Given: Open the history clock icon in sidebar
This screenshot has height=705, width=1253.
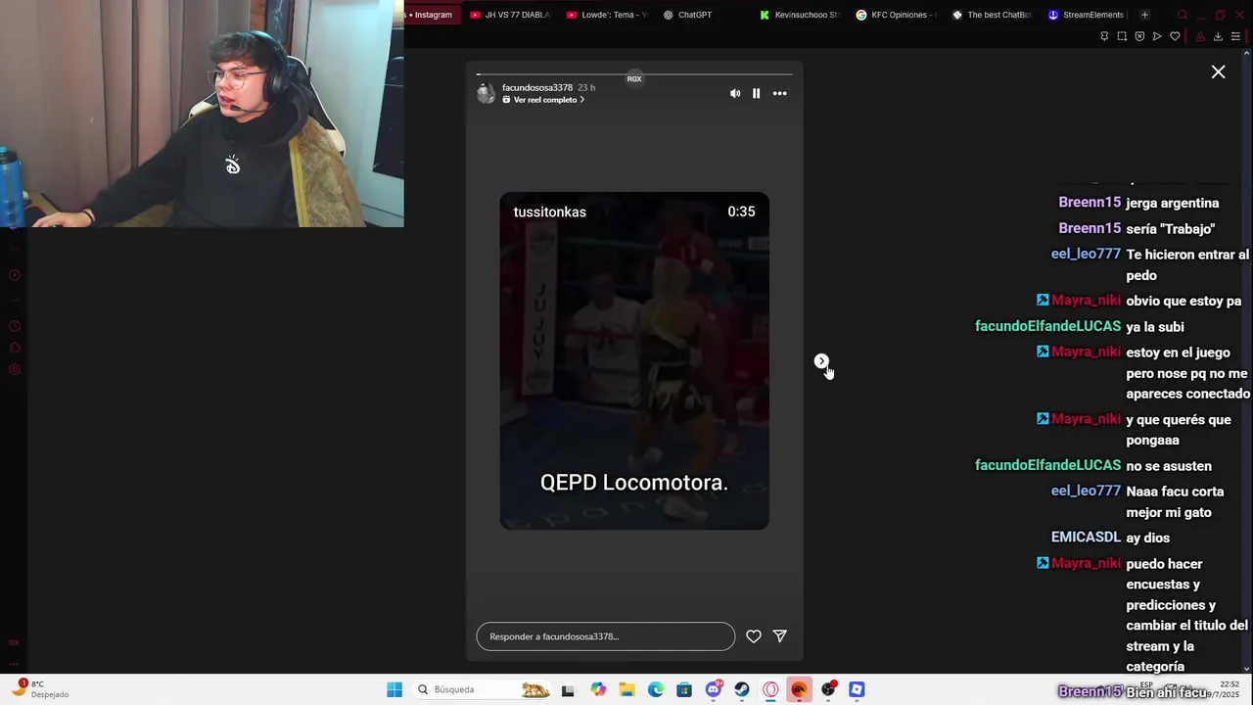Looking at the screenshot, I should 15,326.
